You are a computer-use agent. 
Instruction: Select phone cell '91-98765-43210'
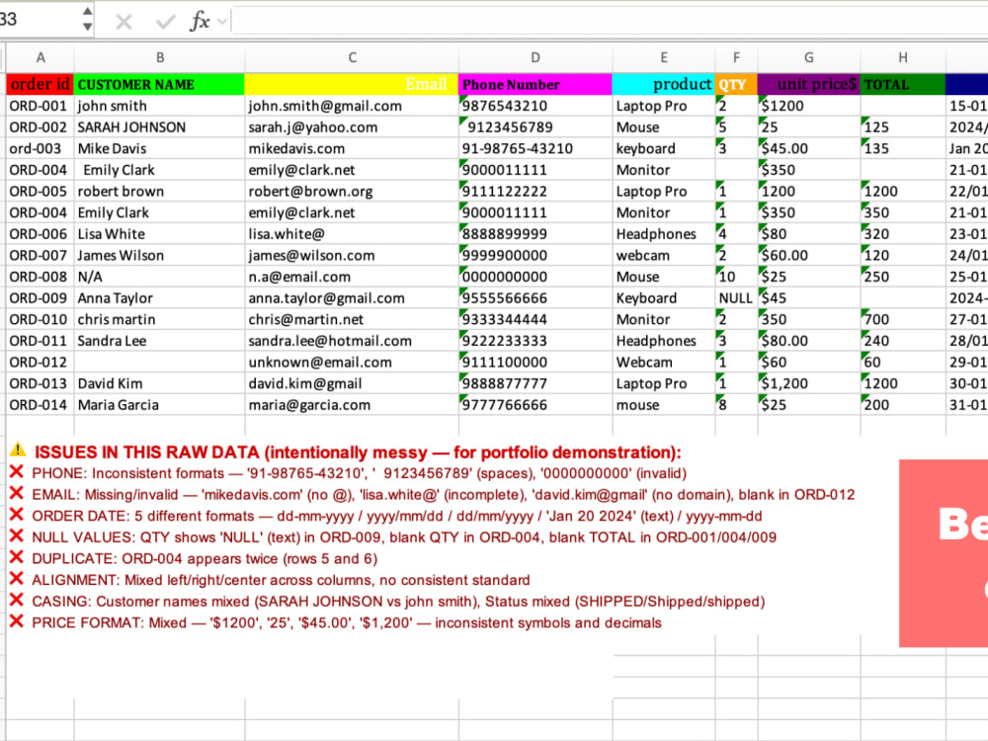[535, 149]
